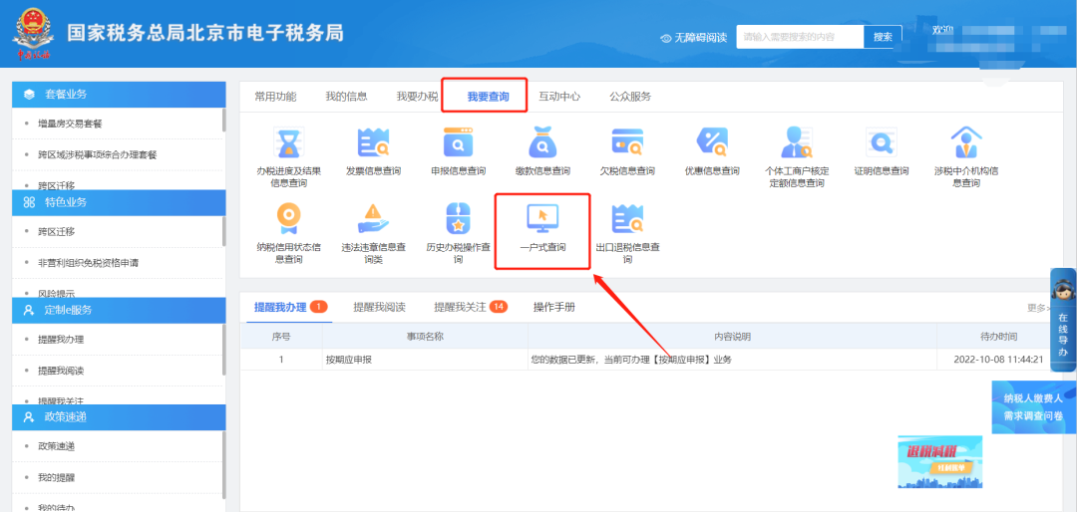The height and width of the screenshot is (512, 1077).
Task: Switch to 互动中心 tab
Action: point(559,96)
